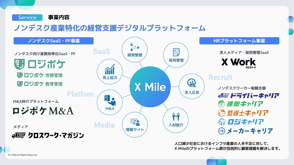Click the blue Service badge
Viewport: 294px width, 165px height.
coord(27,17)
